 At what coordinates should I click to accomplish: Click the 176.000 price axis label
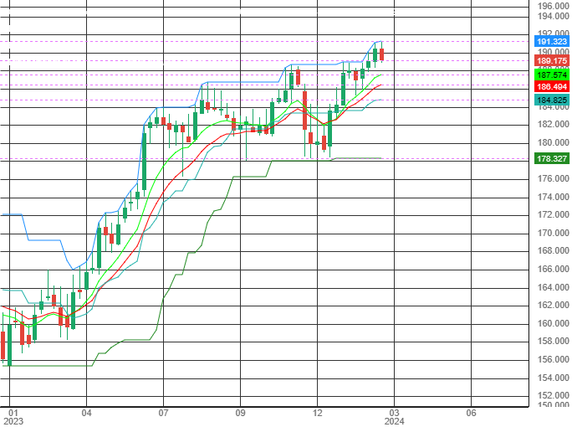pyautogui.click(x=553, y=178)
